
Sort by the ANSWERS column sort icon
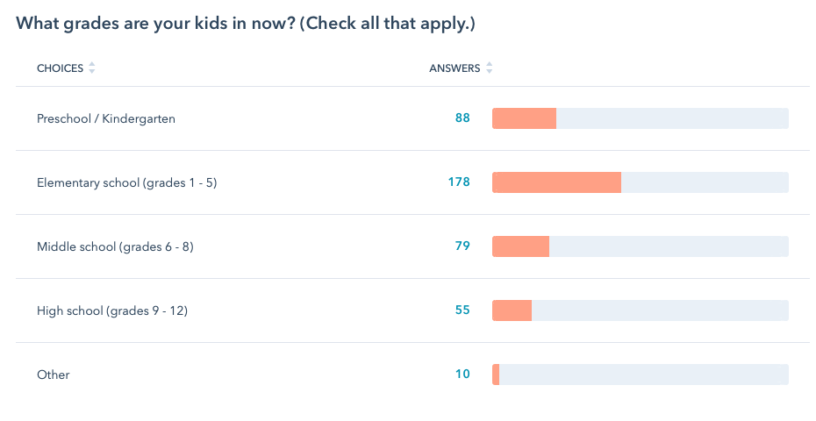(x=490, y=68)
